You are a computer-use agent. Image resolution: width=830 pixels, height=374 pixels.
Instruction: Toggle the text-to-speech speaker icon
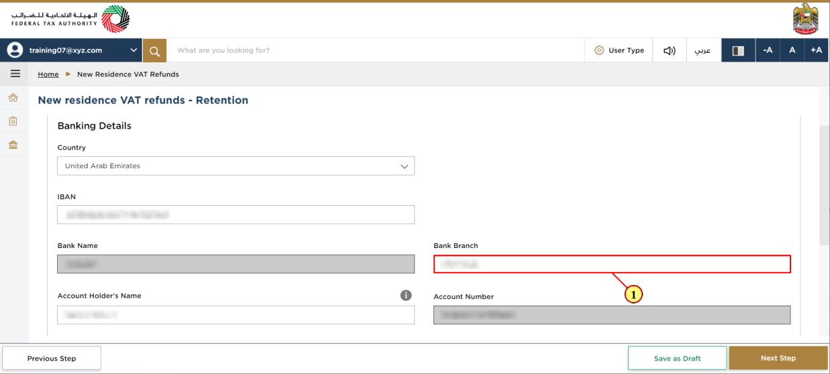point(670,50)
